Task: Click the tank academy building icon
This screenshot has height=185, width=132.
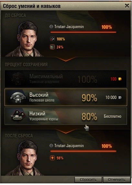Action: click(18, 79)
